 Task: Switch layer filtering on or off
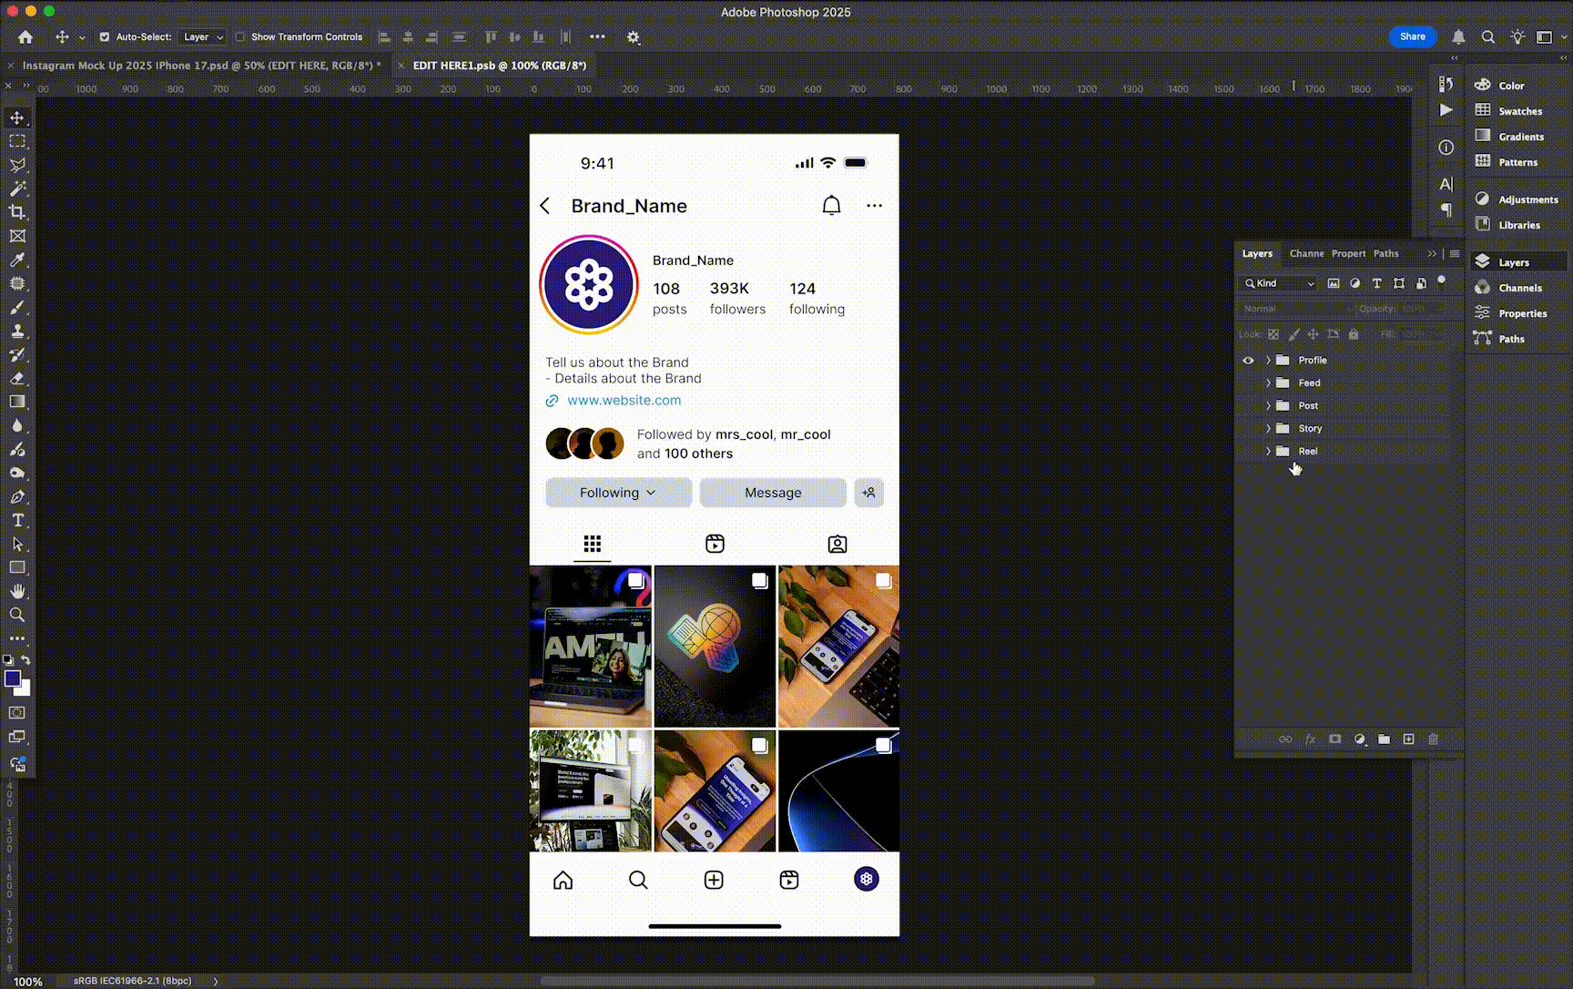(x=1441, y=280)
